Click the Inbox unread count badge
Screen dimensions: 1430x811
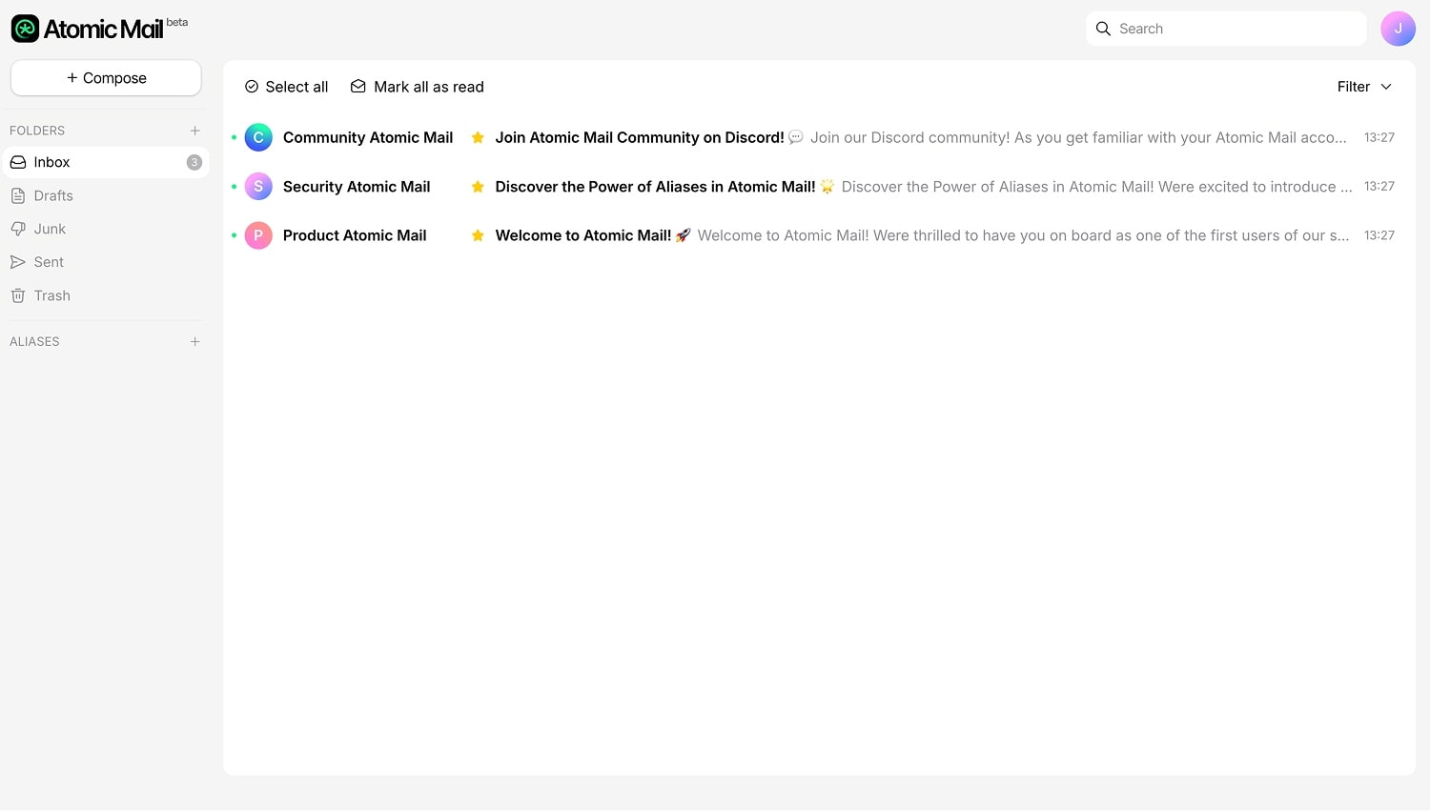coord(194,162)
